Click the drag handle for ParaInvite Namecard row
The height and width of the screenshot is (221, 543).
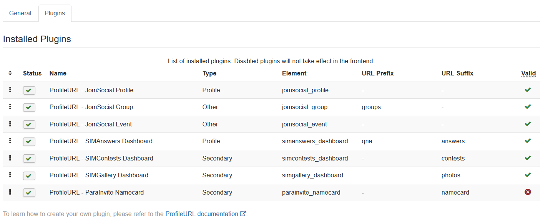[10, 192]
